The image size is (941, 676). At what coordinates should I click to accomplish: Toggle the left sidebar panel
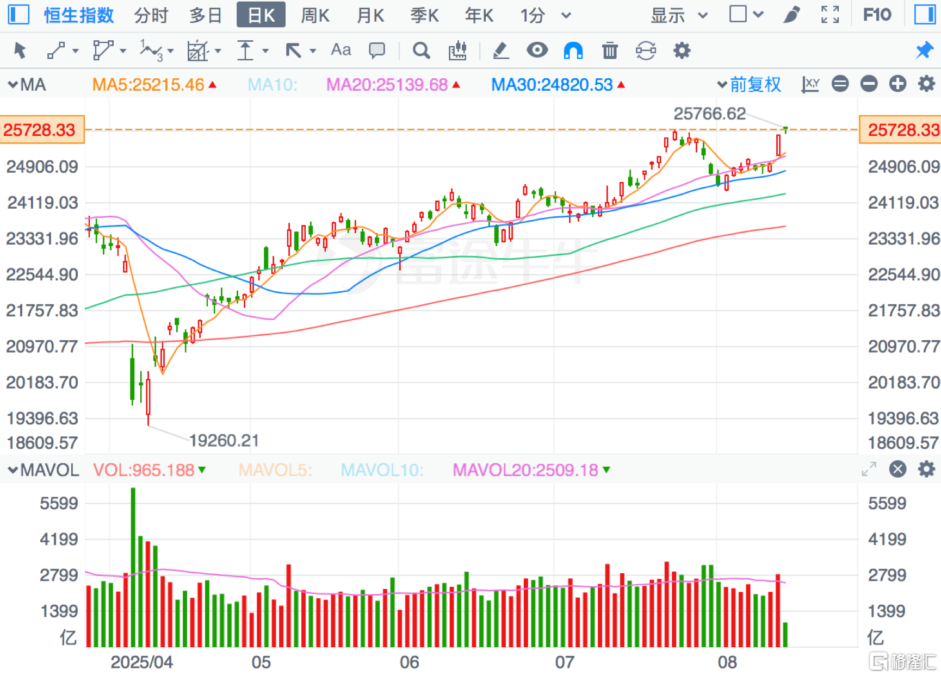pyautogui.click(x=18, y=15)
